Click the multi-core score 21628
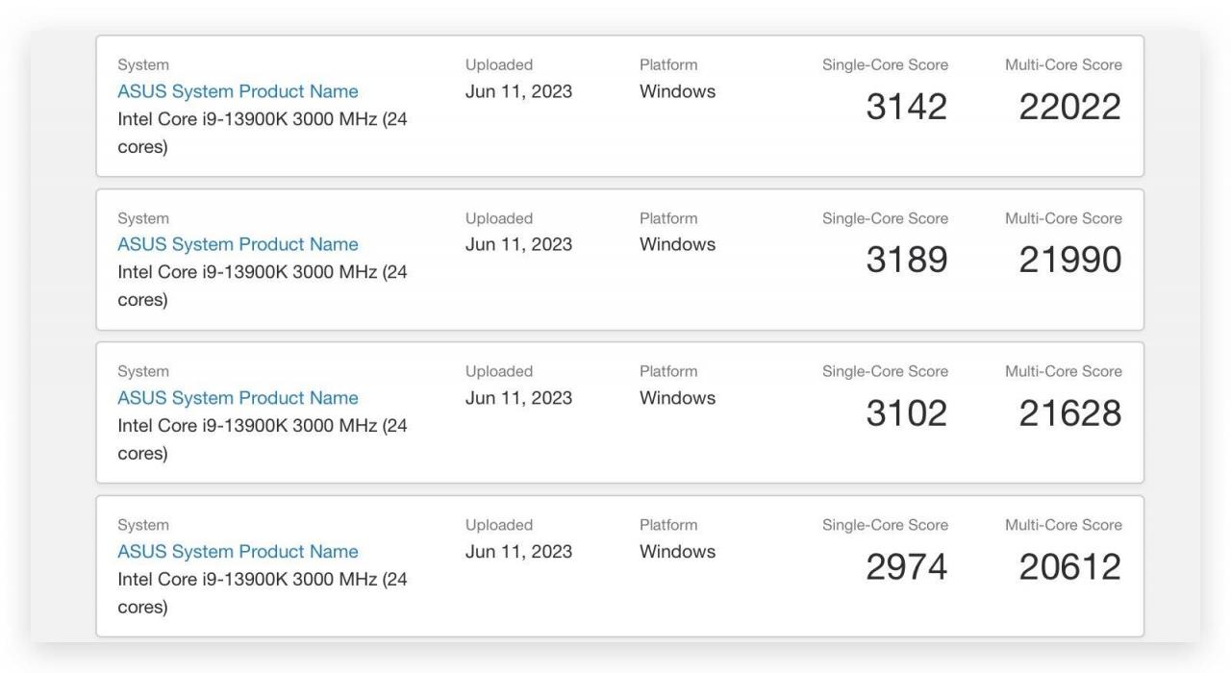Image resolution: width=1231 pixels, height=673 pixels. pyautogui.click(x=1070, y=414)
